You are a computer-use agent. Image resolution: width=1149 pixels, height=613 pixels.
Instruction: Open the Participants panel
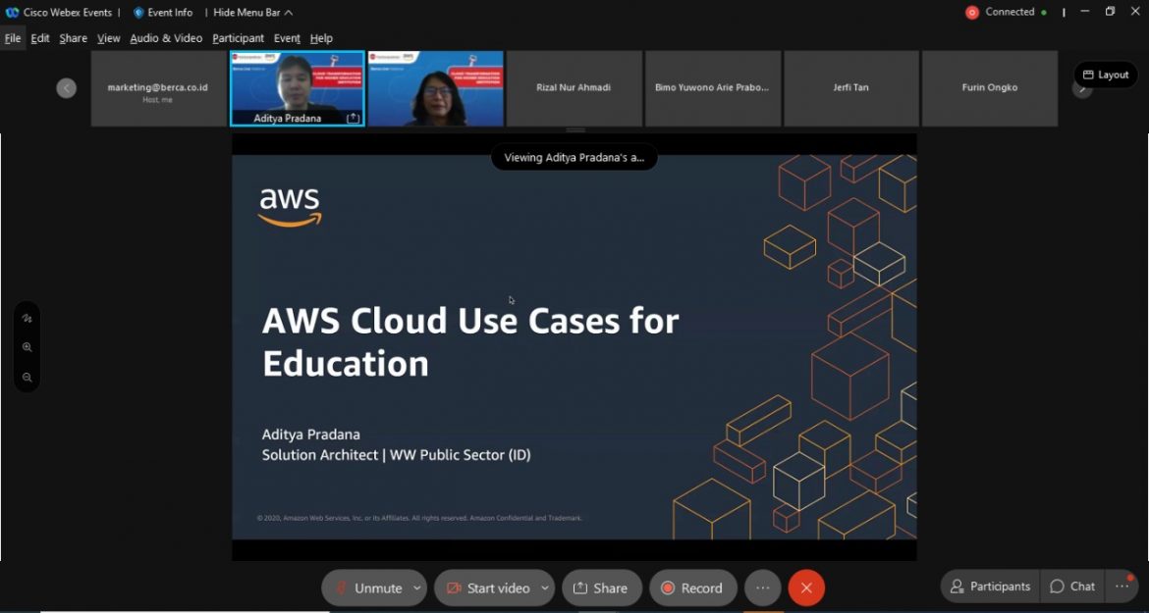coord(990,587)
